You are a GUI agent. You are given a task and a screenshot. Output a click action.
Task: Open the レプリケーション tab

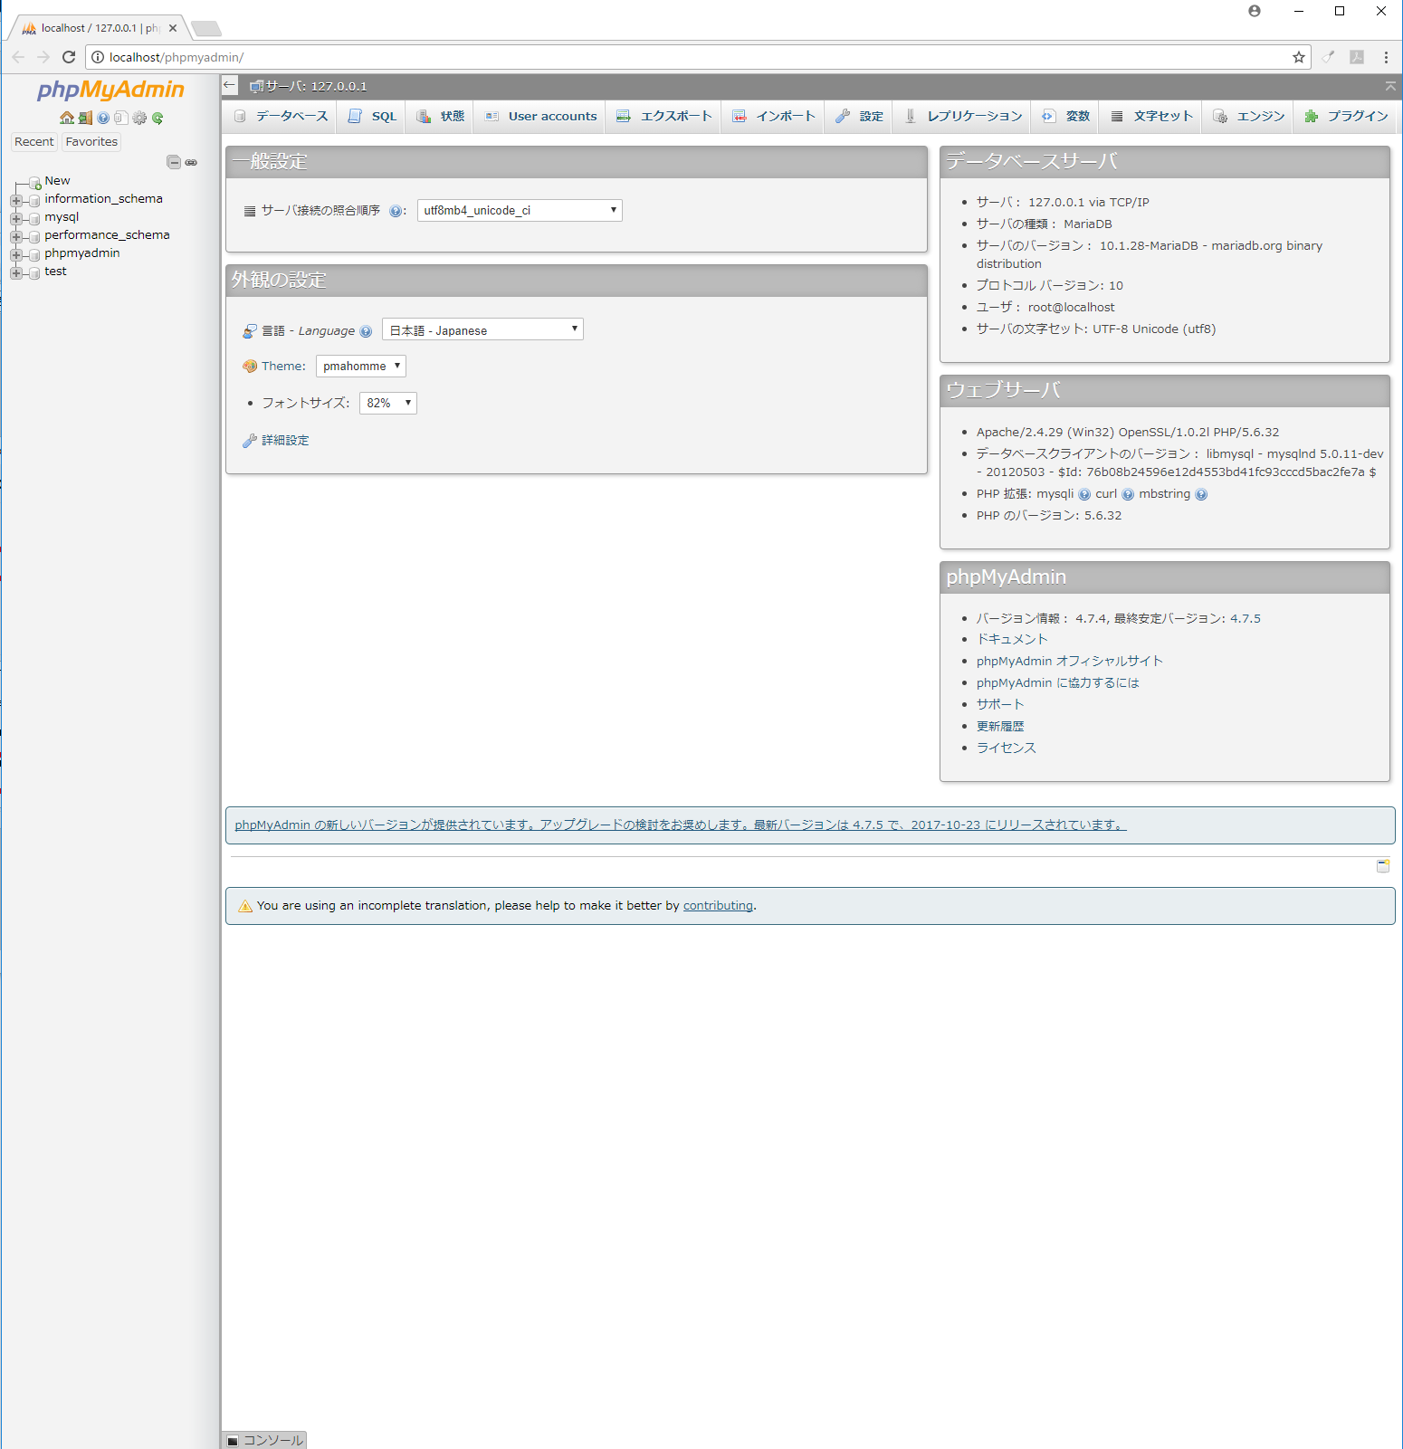[x=963, y=116]
